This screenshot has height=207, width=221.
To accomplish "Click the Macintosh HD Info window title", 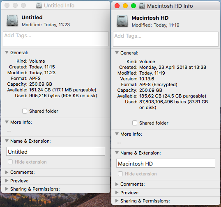I will [170, 6].
